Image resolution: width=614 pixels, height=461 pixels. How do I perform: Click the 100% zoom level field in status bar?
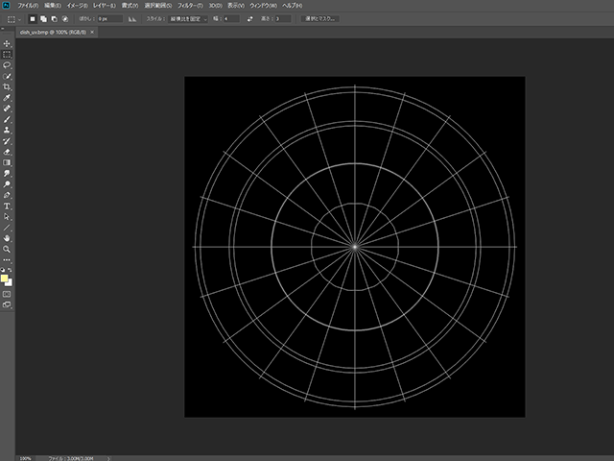[x=26, y=458]
